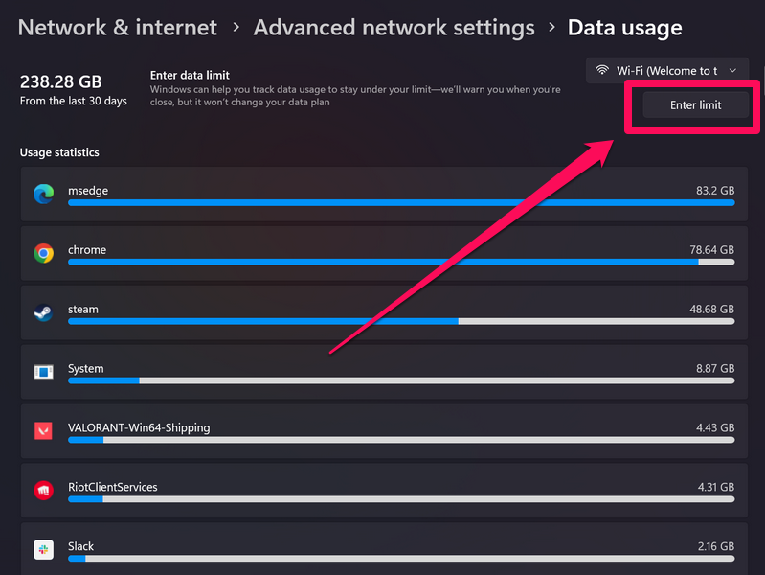The width and height of the screenshot is (765, 575).
Task: Click the chrome usage progress bar
Action: point(401,263)
